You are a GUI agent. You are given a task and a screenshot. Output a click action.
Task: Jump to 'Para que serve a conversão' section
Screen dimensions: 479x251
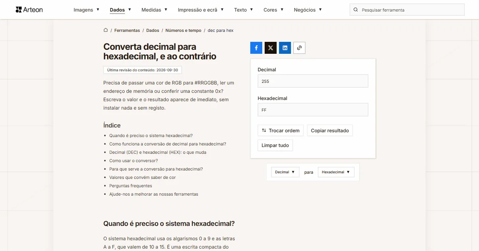coord(156,169)
